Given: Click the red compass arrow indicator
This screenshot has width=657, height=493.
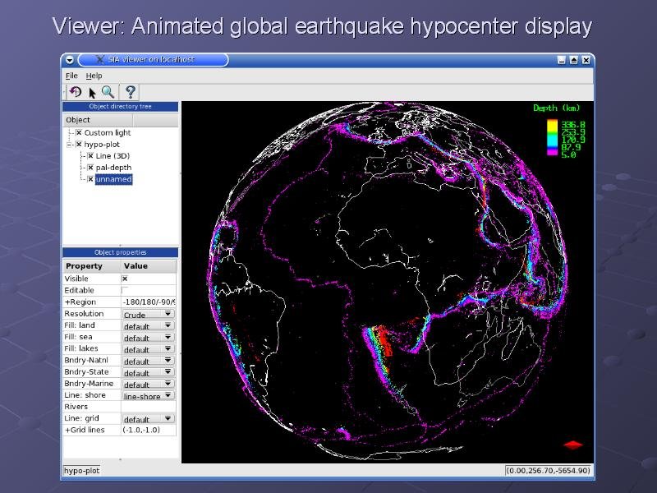Looking at the screenshot, I should (573, 445).
